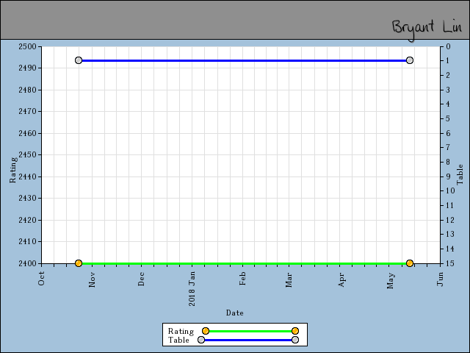The width and height of the screenshot is (470, 353).
Task: Click the Jun date label
Action: click(x=440, y=279)
